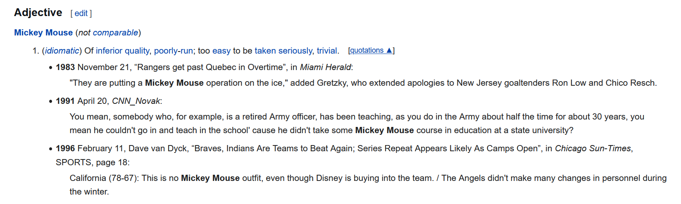Click the 1996 quotation year

coord(65,148)
